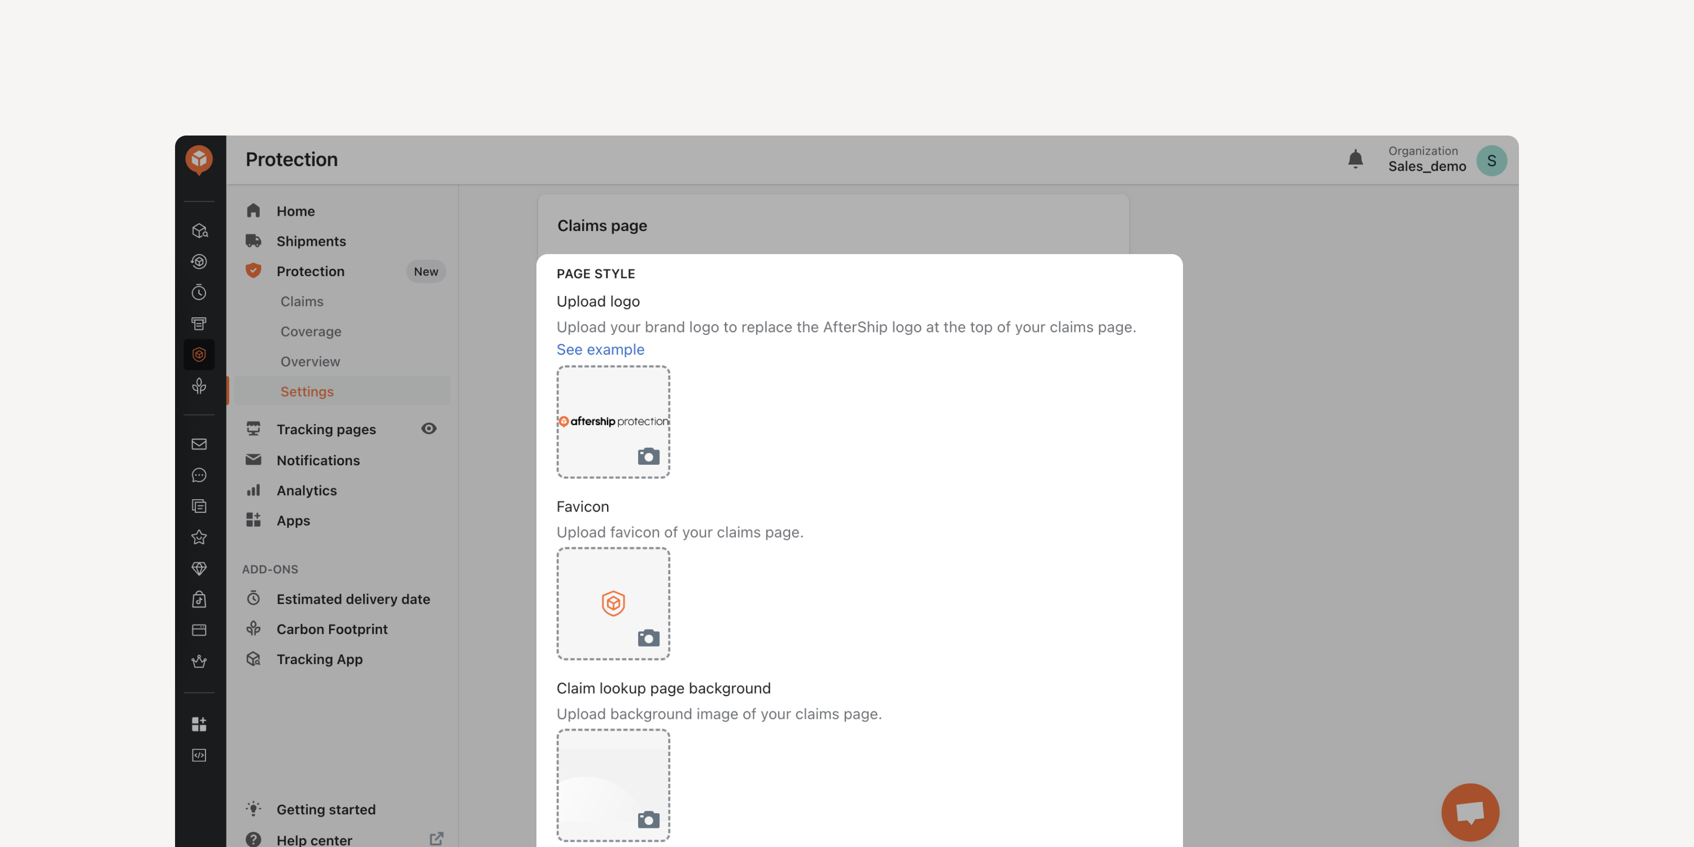Open the plant-leaf icon in dark sidebar
Image resolution: width=1694 pixels, height=847 pixels.
pyautogui.click(x=199, y=386)
